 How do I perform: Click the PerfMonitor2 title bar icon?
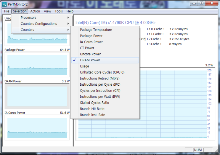coord(4,4)
